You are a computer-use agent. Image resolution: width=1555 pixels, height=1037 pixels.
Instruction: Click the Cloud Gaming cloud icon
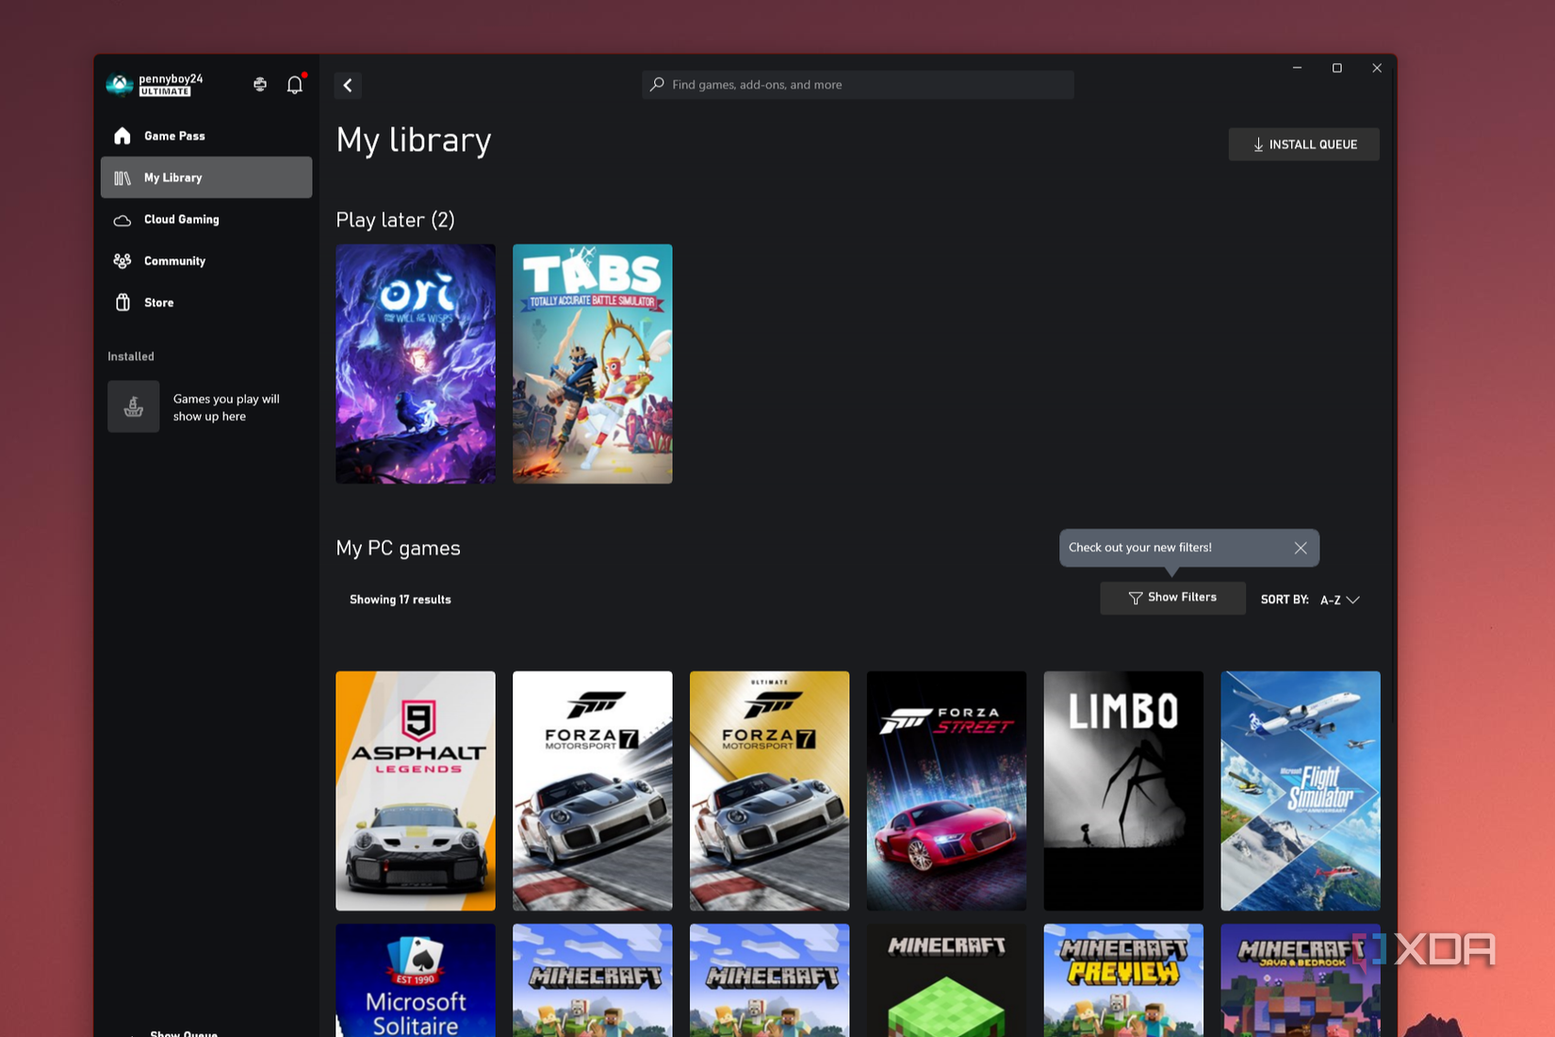[x=123, y=220]
